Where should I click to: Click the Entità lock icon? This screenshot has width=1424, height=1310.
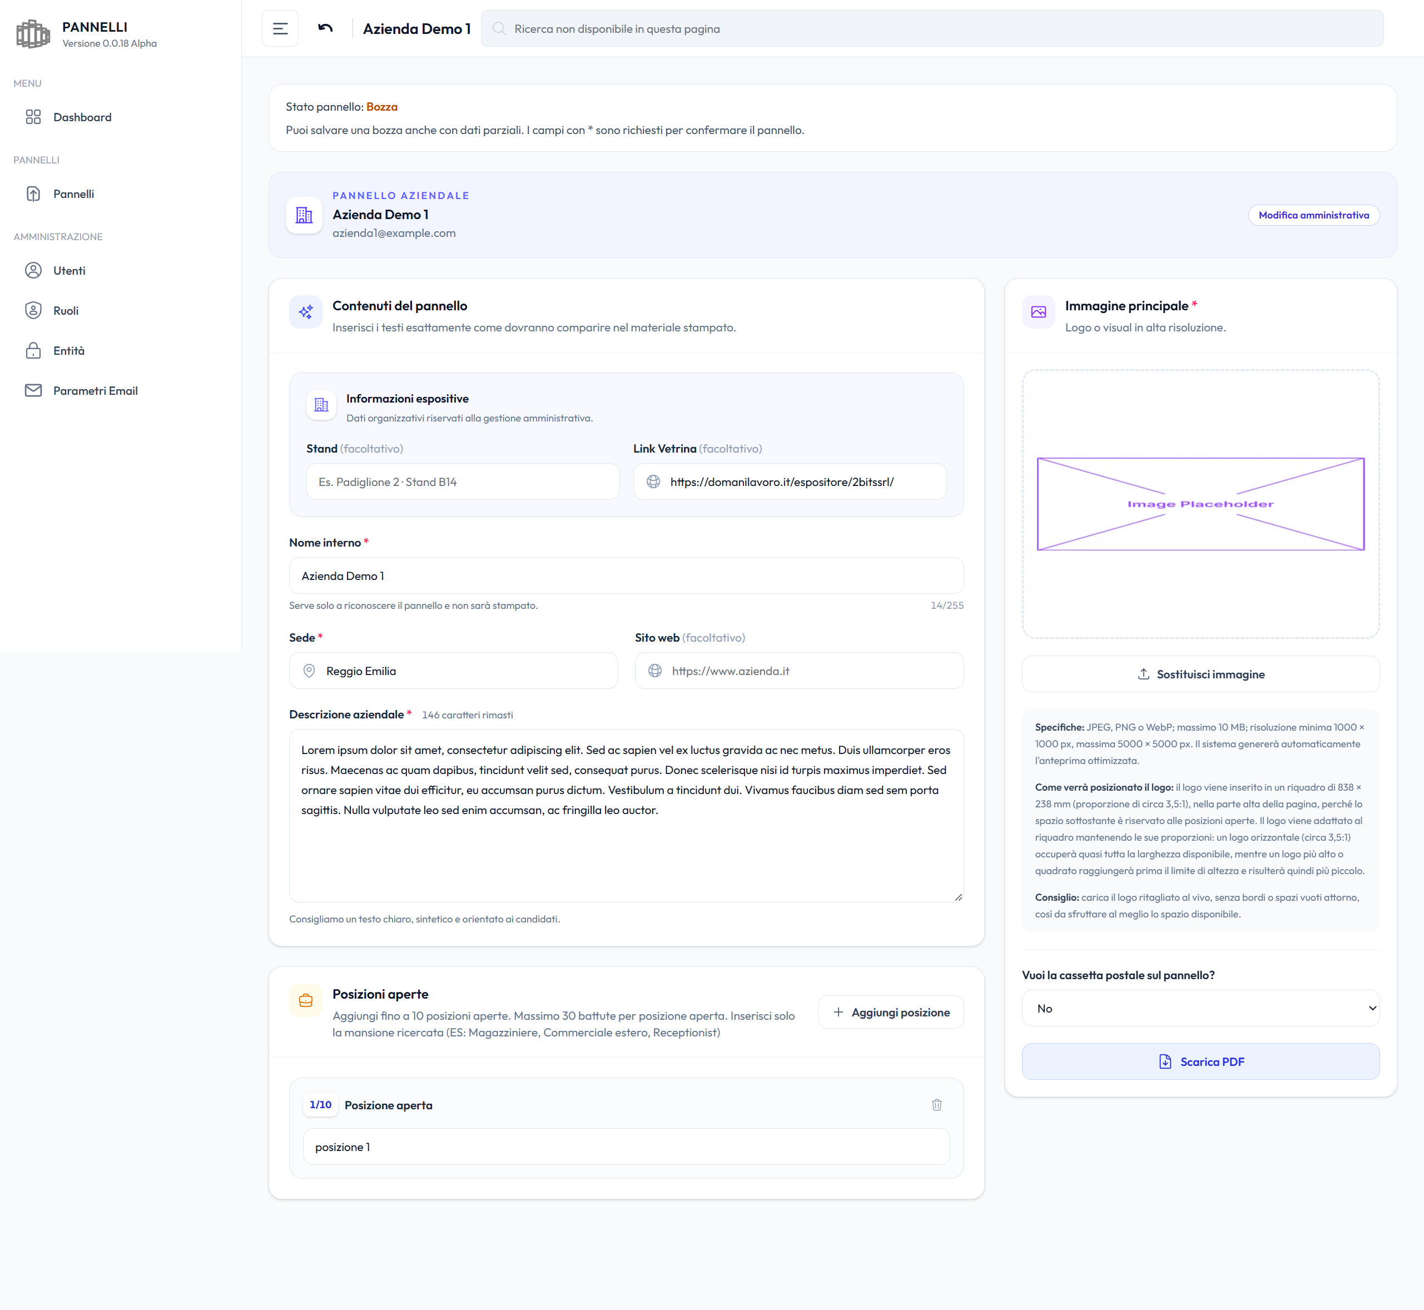[33, 350]
